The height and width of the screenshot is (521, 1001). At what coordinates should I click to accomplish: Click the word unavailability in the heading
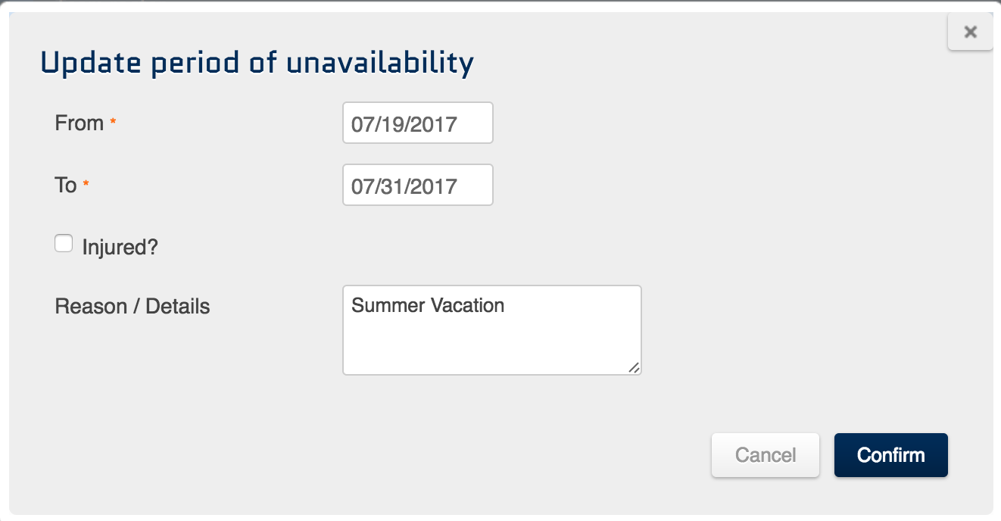coord(379,63)
